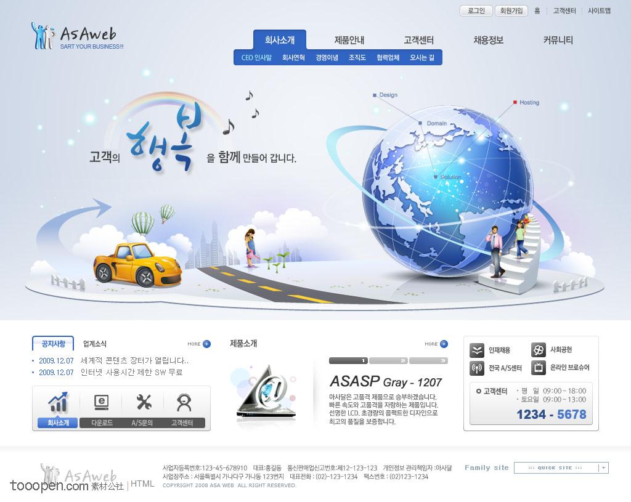Viewport: 631px width, 502px height.
Task: Click the 온라인 브로슈어 TV icon
Action: [x=538, y=368]
